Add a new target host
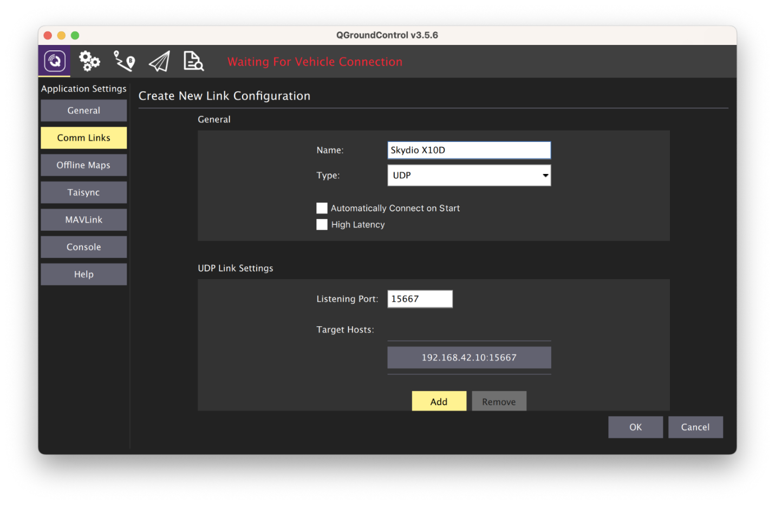Viewport: 775px width, 505px height. 439,402
